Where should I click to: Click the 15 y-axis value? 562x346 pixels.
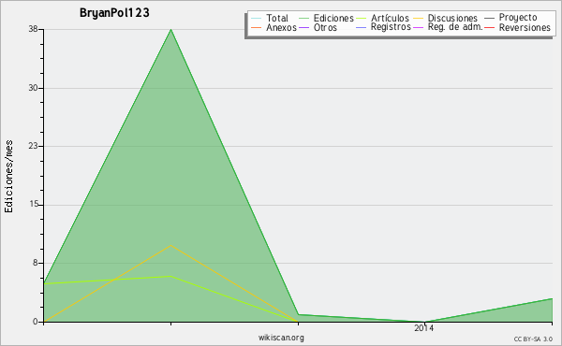pos(34,205)
